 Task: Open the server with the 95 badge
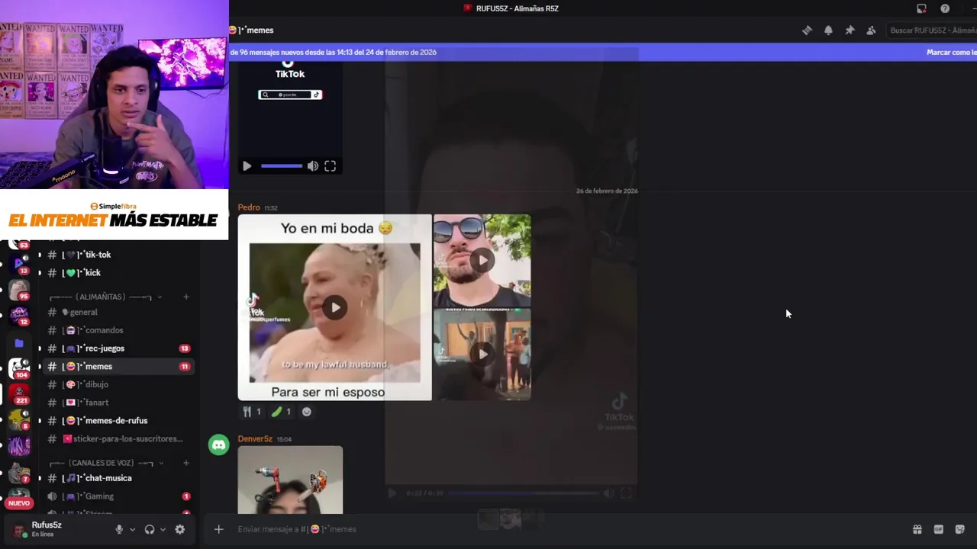[x=19, y=291]
